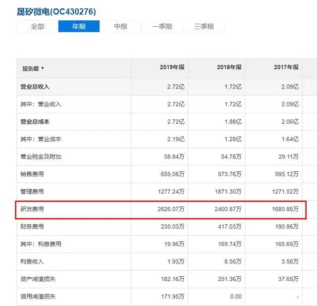Click the 1.64亿 operating cost value
The image size is (317, 306).
click(x=290, y=139)
